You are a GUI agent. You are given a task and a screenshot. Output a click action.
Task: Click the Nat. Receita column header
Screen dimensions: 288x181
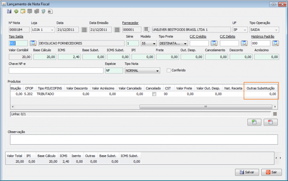[x=233, y=88]
